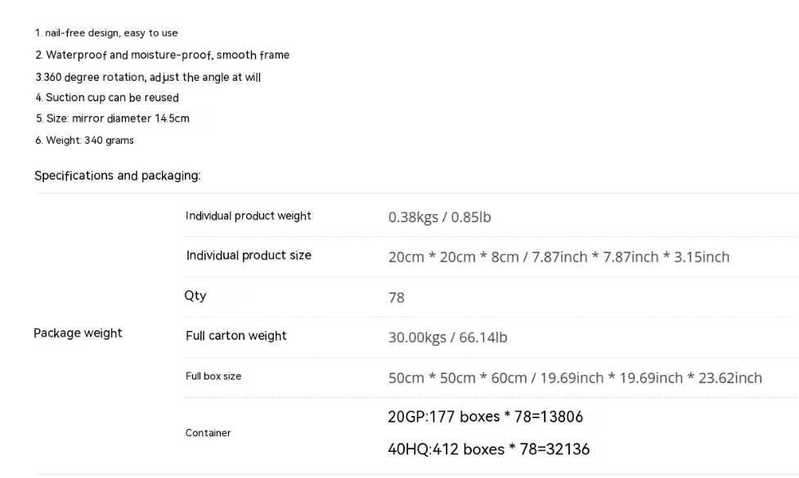Click the "Full carton weight" label
799x478 pixels.
236,336
